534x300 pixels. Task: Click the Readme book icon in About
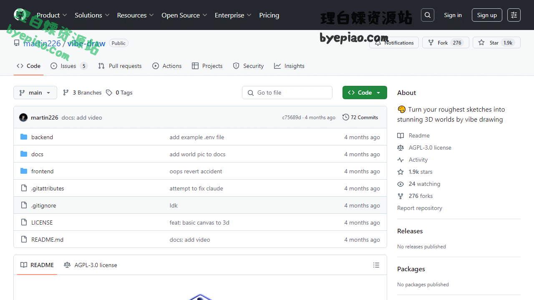click(x=400, y=135)
